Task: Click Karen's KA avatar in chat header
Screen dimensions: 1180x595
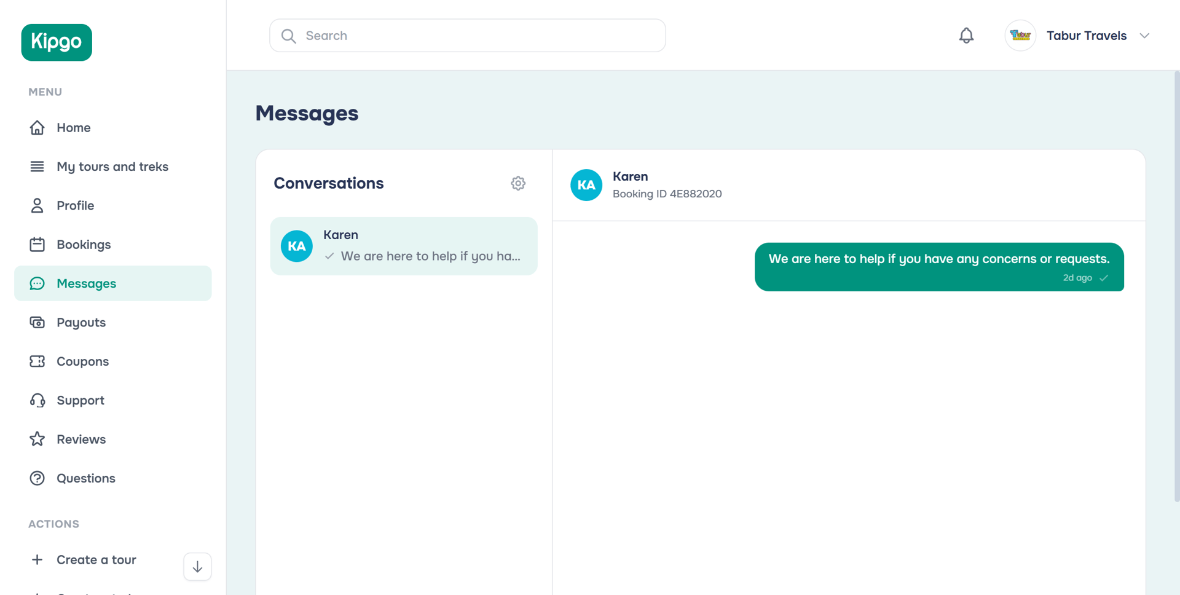Action: pos(586,185)
